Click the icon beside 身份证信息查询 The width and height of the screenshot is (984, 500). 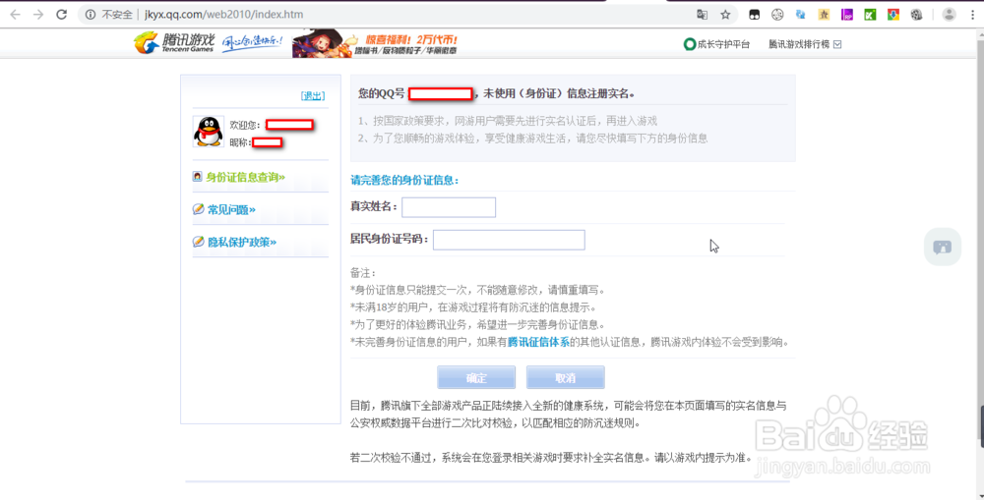click(198, 177)
